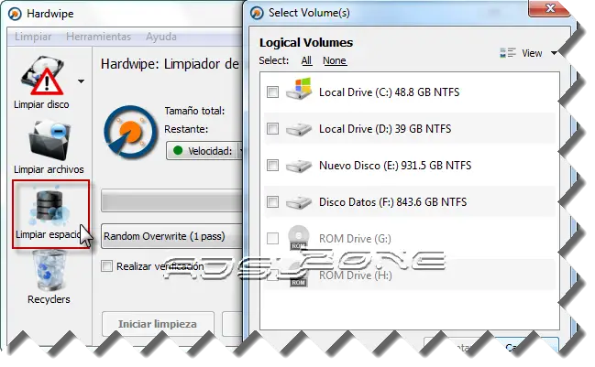Enable the Realizar verificación checkbox
This screenshot has width=595, height=367.
106,266
